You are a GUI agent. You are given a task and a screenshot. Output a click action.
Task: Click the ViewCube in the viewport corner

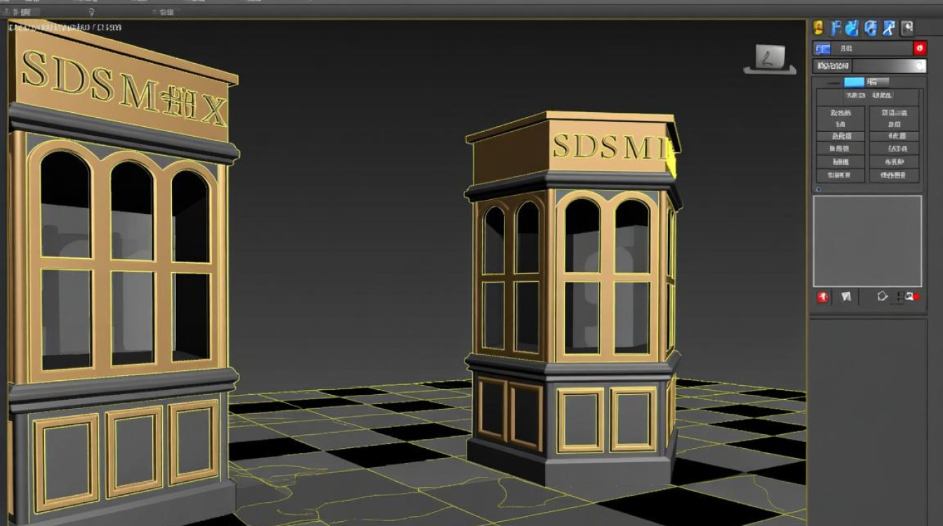point(770,59)
